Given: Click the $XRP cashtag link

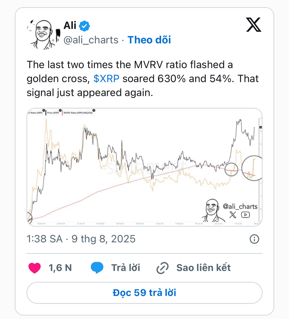Looking at the screenshot, I should point(106,78).
